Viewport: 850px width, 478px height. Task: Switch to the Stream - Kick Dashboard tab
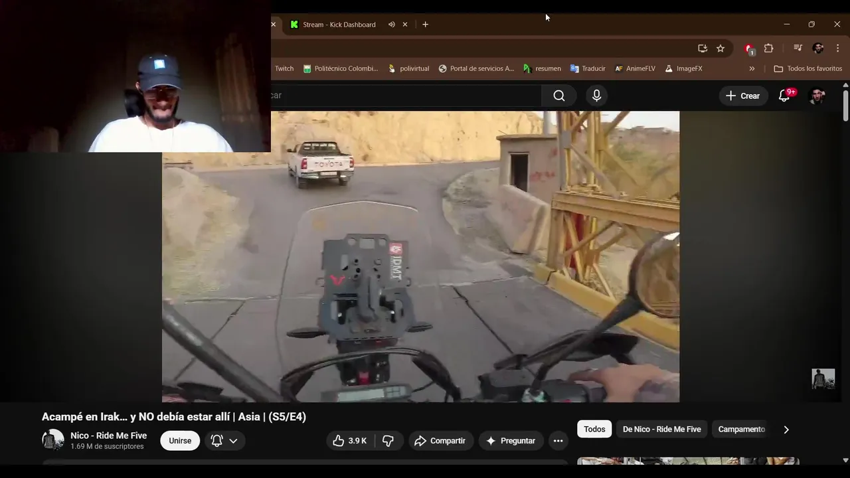(x=339, y=25)
